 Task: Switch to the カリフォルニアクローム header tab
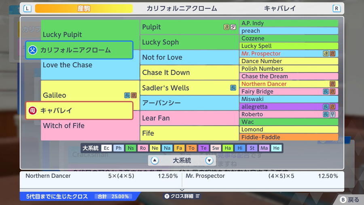coord(182,9)
